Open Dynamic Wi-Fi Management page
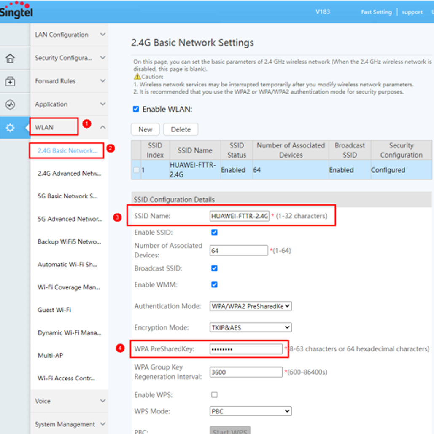This screenshot has width=434, height=434. click(69, 333)
